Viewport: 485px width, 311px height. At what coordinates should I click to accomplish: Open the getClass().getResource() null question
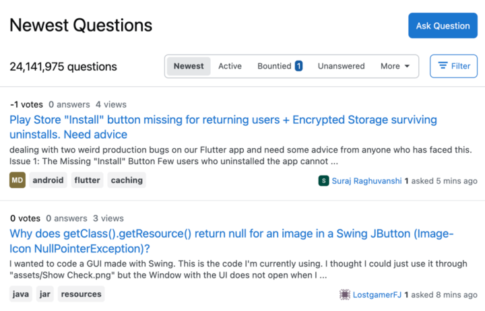[x=231, y=241]
